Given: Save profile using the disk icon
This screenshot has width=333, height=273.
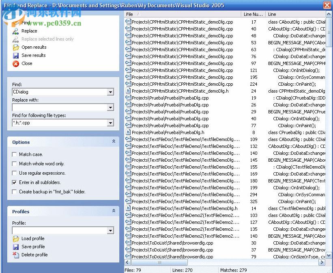Looking at the screenshot, I should click(15, 247).
